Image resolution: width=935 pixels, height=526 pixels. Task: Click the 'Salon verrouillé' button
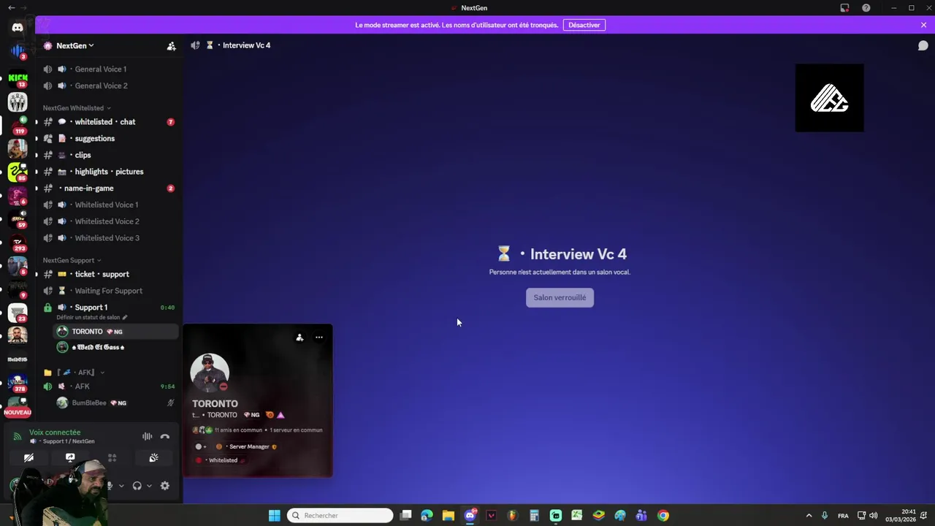[560, 297]
